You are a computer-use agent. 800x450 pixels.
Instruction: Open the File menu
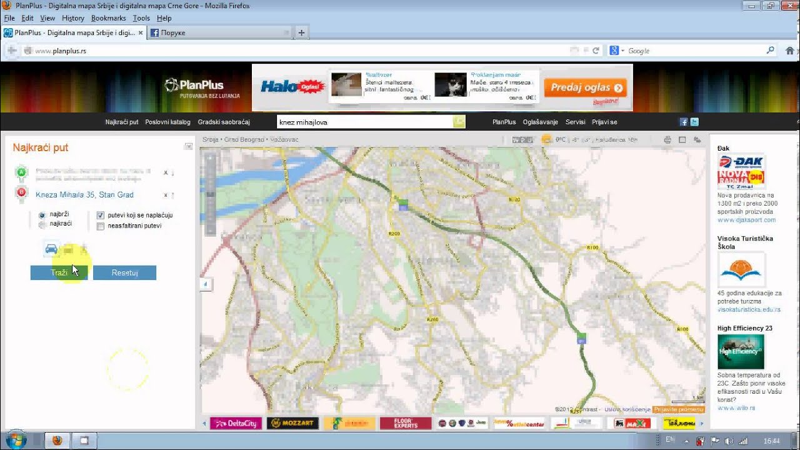tap(9, 18)
